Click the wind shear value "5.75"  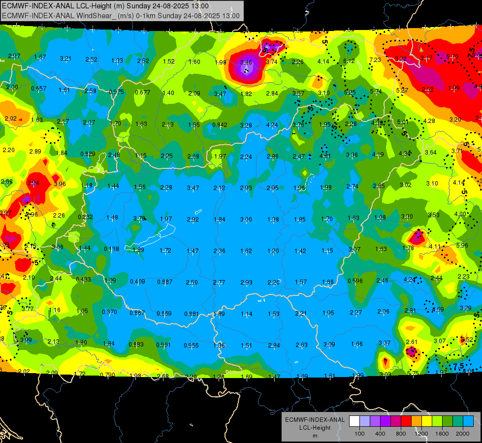413,373
